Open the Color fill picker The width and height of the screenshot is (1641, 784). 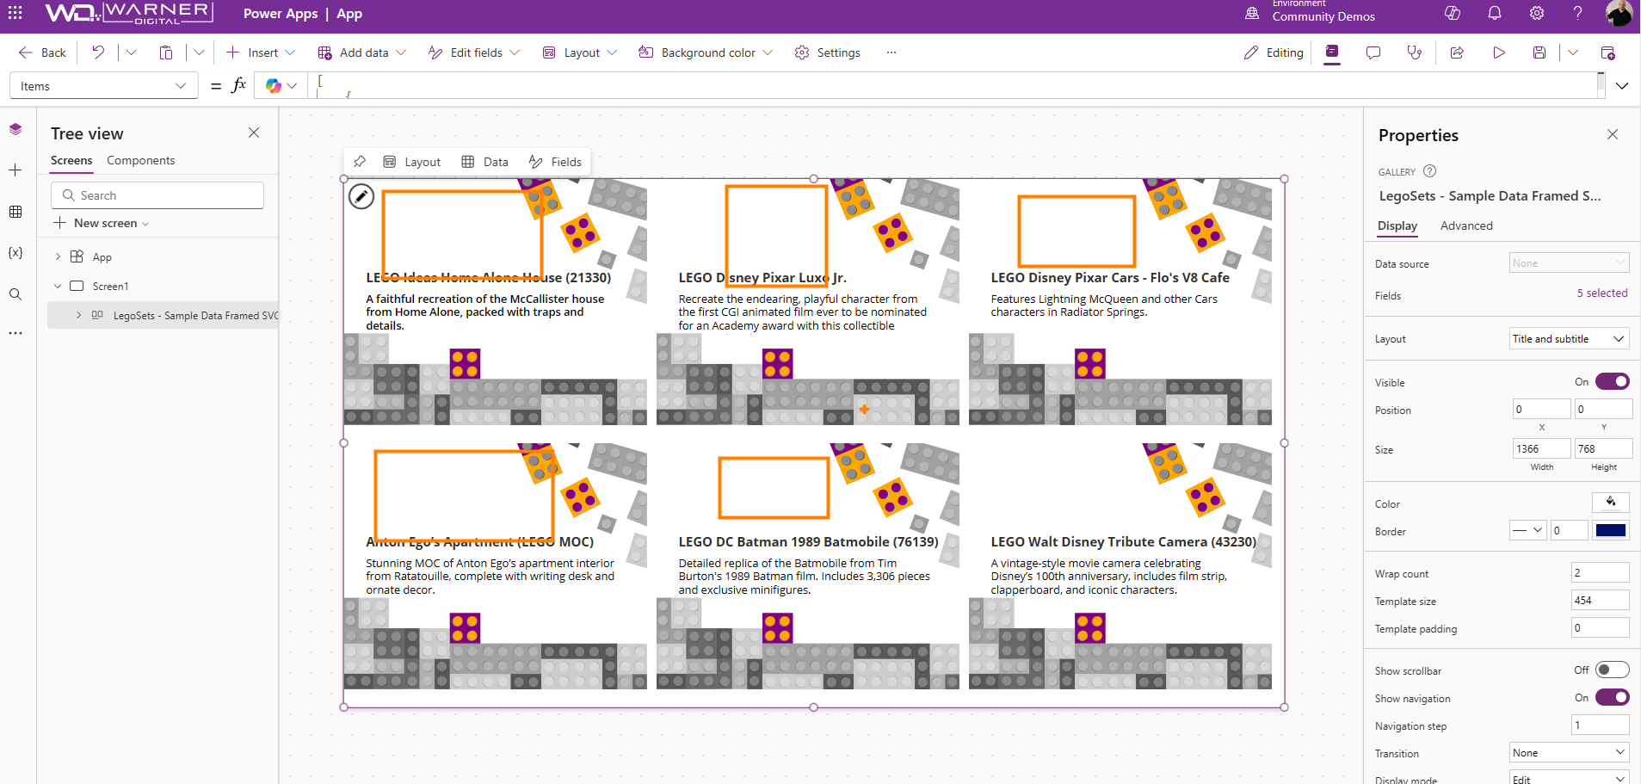click(1611, 502)
